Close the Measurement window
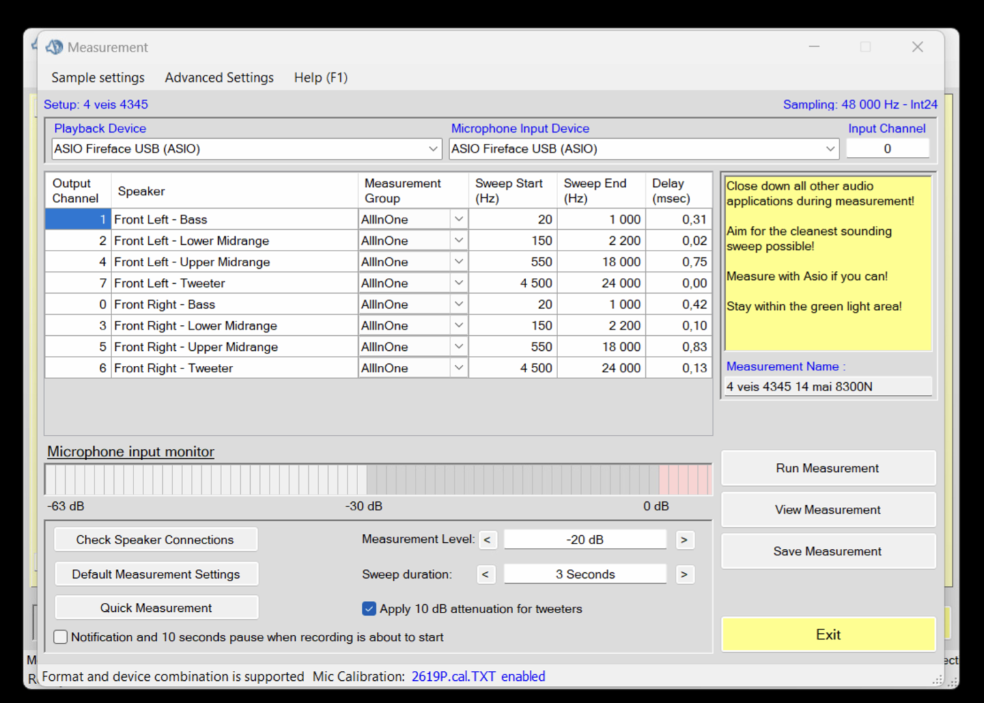 tap(918, 47)
